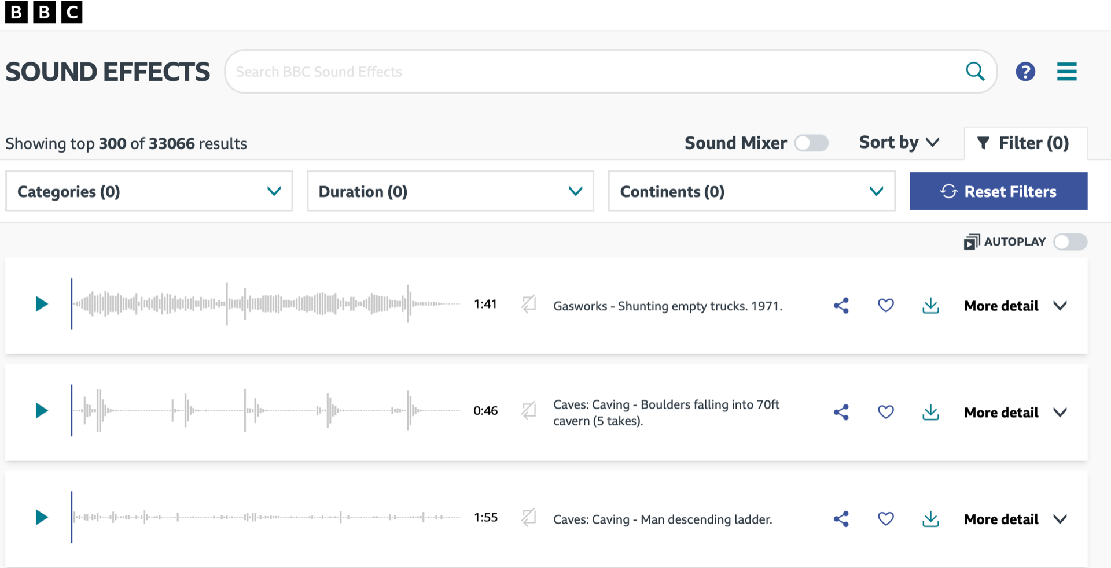Play the Gasworks shunting trucks sound
Screen dimensions: 1111x568
(x=41, y=304)
